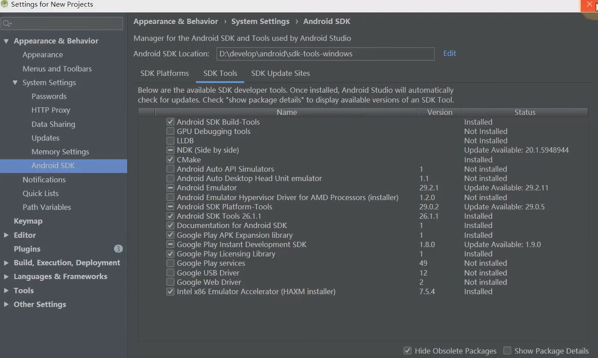Toggle Android SDK Platform-Tools checkbox
The width and height of the screenshot is (598, 358).
pos(170,207)
